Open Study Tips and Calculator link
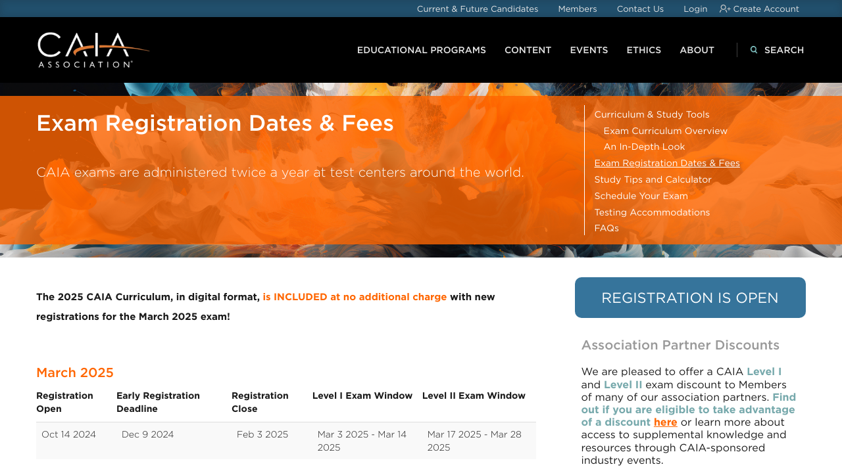This screenshot has width=842, height=473. click(x=653, y=179)
